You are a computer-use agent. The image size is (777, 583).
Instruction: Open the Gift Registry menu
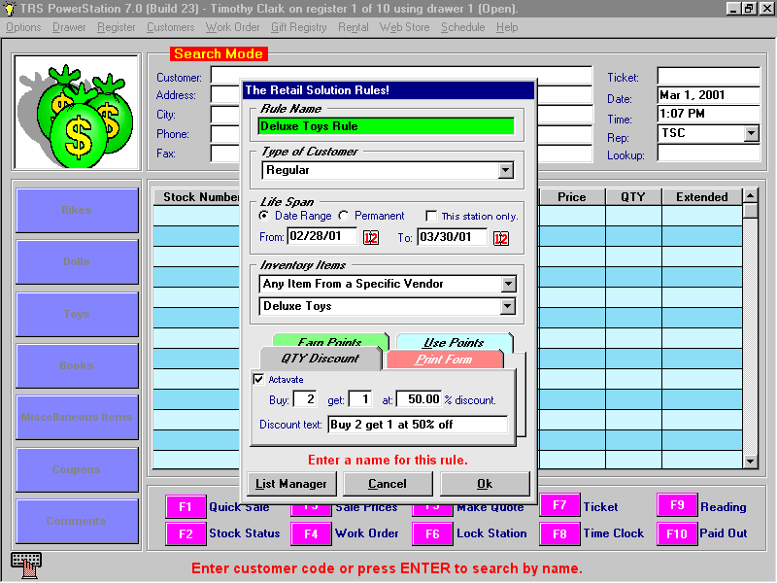tap(299, 27)
